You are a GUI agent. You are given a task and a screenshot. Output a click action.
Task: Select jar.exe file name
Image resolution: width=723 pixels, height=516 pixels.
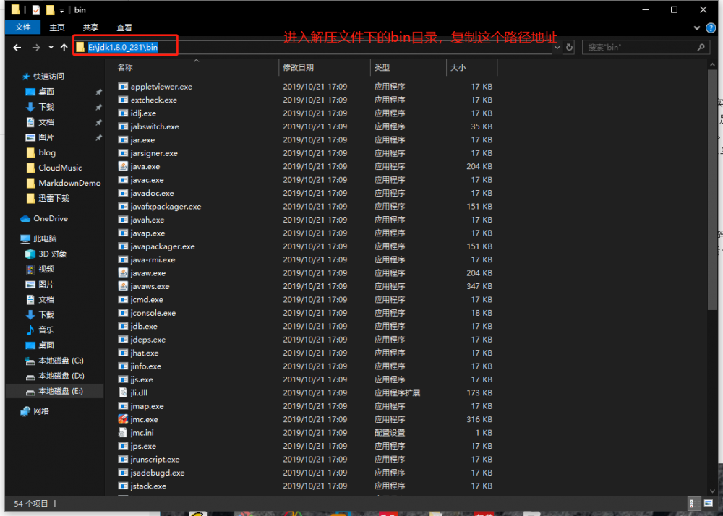click(142, 139)
